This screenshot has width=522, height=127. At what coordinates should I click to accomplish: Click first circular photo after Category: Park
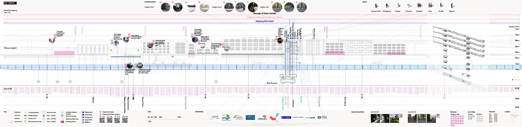(277, 7)
